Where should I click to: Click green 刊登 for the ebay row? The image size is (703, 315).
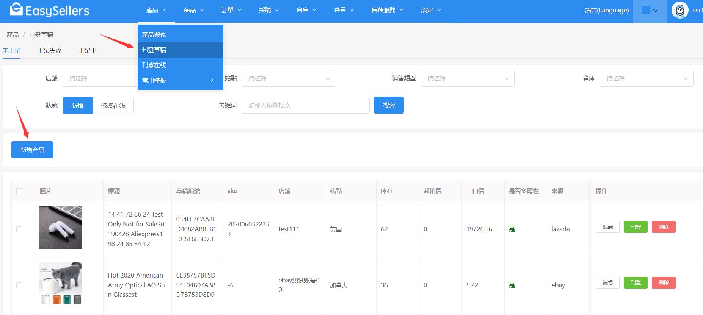pos(636,282)
